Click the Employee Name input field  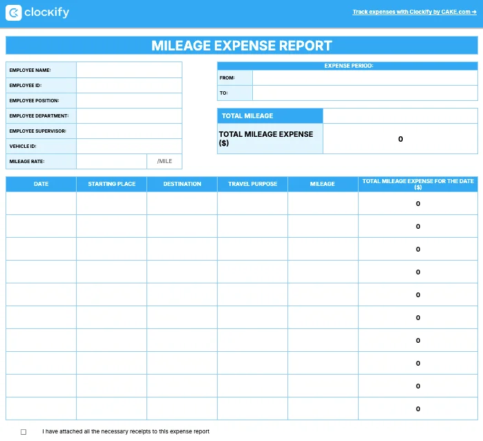129,70
